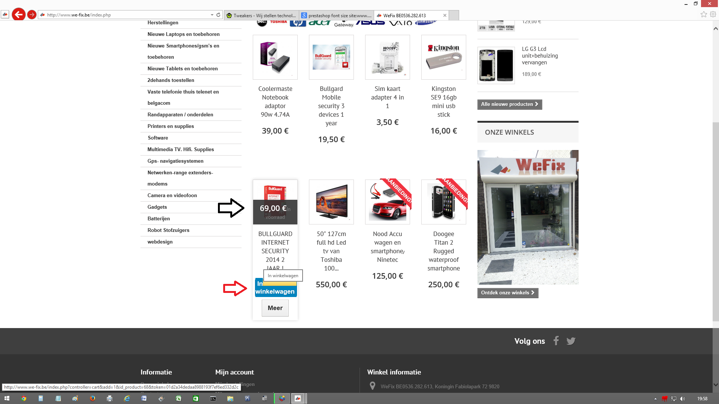Screen dimensions: 719x404
Task: Expand the address bar URL dropdown arrow
Action: [x=212, y=15]
